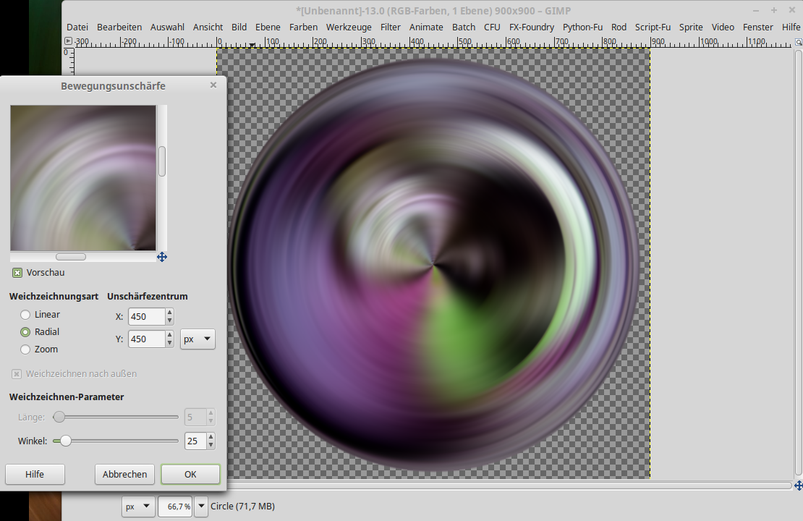Click the zoom-on-resize icon at top right
This screenshot has width=803, height=521.
point(799,42)
